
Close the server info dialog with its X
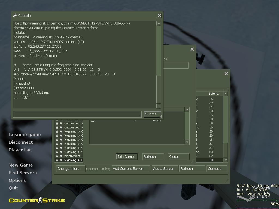click(x=192, y=49)
